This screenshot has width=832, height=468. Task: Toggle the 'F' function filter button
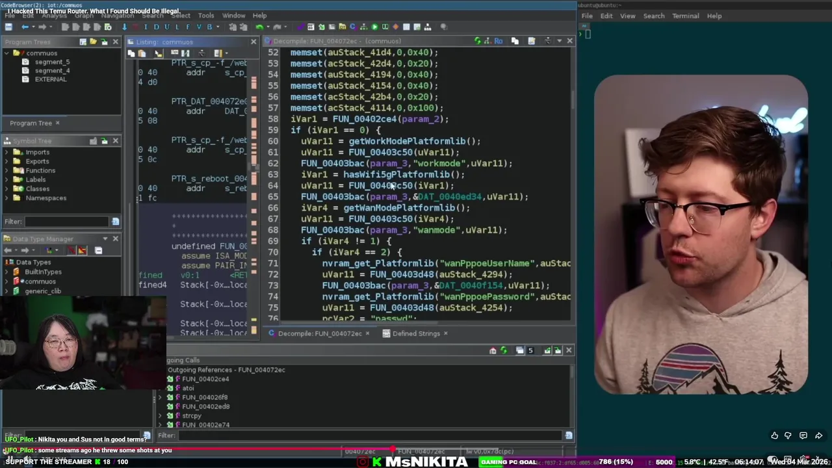click(188, 27)
